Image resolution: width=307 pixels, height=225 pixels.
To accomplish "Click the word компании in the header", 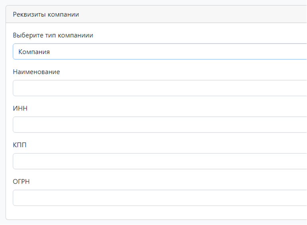I will [63, 14].
